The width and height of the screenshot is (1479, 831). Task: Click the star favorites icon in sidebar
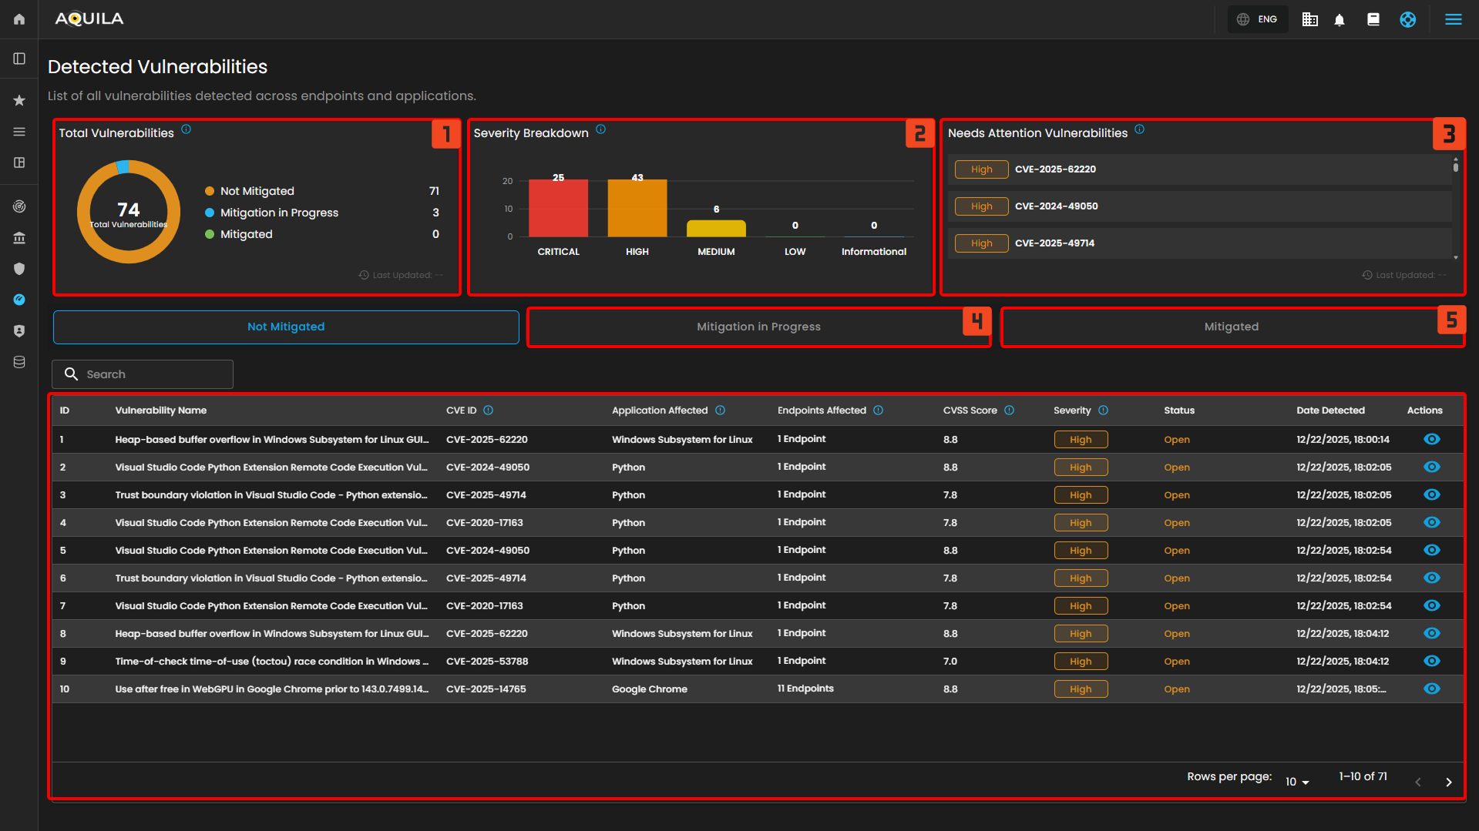pos(19,100)
